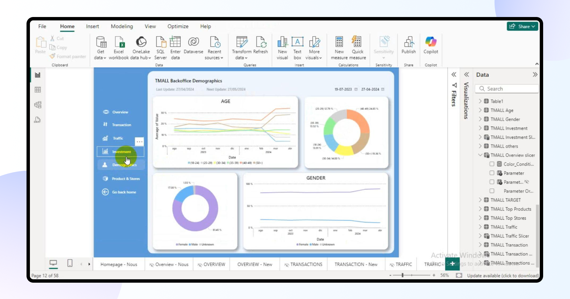Launch Transform data
Screen dimensions: 570x299
[242, 48]
